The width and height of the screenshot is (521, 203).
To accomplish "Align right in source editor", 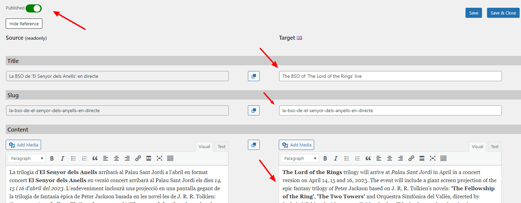I will pyautogui.click(x=127, y=158).
